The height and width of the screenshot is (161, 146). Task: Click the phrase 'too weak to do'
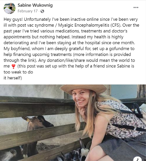tap(18, 72)
